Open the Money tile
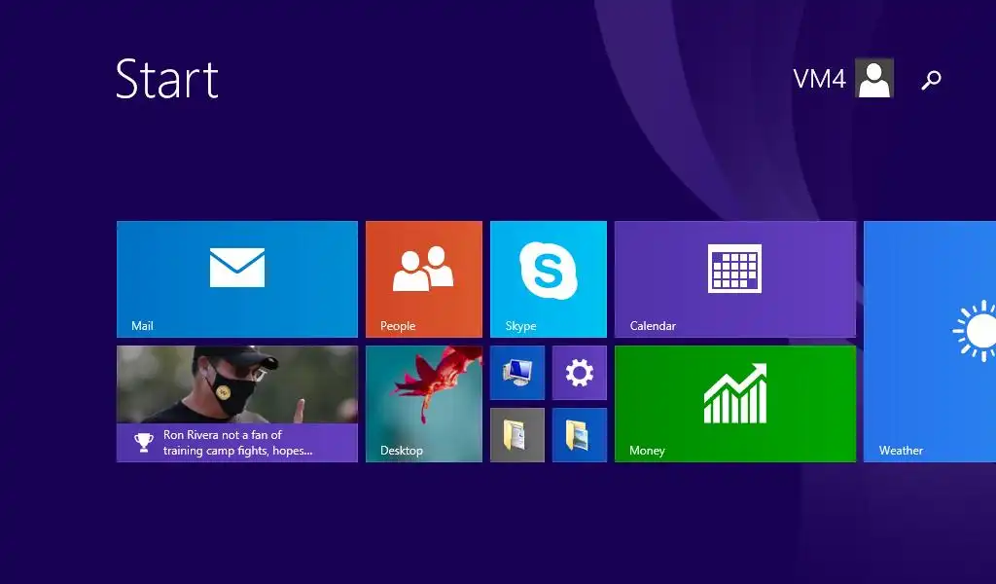 (x=735, y=404)
